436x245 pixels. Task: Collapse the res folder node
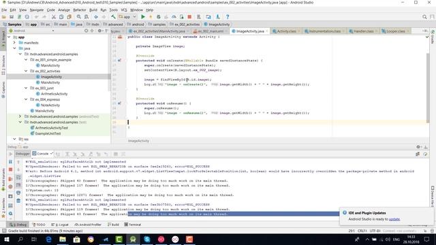click(14, 139)
